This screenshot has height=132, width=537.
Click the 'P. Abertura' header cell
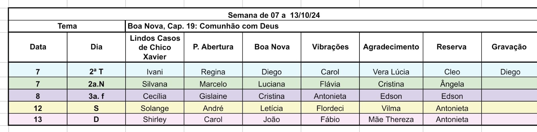213,47
